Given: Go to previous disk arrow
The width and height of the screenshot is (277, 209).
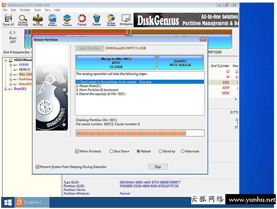Looking at the screenshot, I should coord(11,32).
